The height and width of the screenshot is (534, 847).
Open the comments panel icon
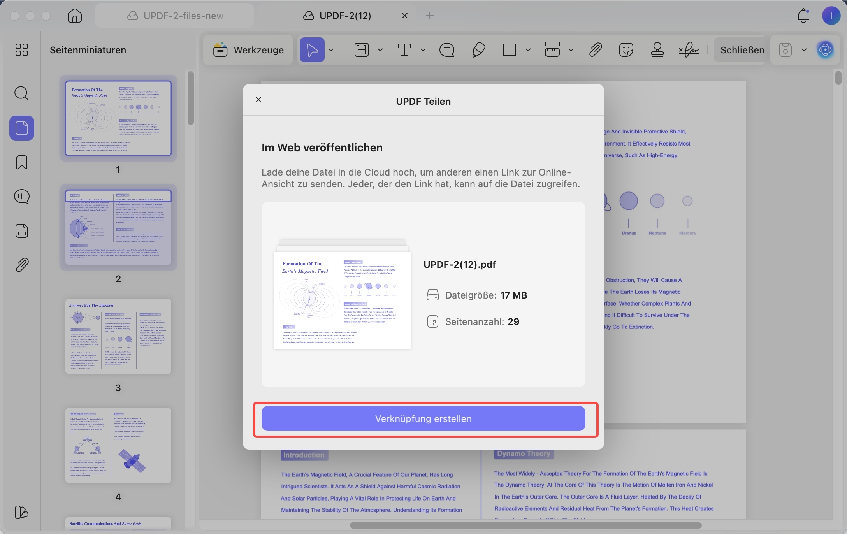(x=22, y=197)
